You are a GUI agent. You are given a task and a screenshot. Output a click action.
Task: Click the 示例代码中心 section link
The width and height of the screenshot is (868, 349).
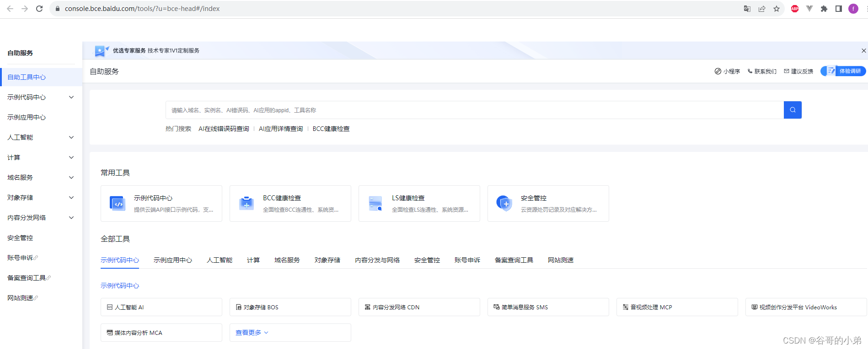[x=120, y=286]
